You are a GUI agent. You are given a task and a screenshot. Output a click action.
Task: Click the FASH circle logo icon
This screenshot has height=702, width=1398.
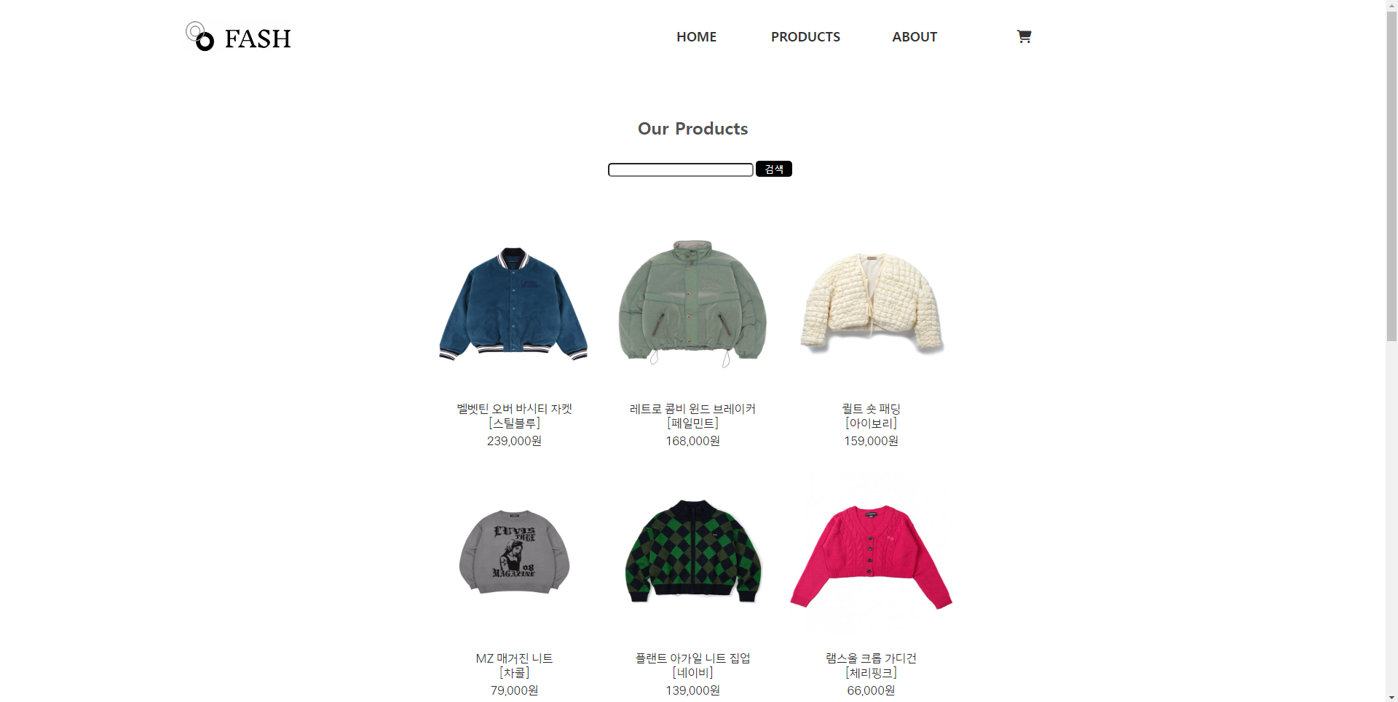pos(200,36)
